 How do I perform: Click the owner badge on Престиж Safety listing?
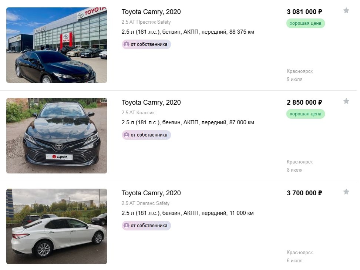pos(146,44)
